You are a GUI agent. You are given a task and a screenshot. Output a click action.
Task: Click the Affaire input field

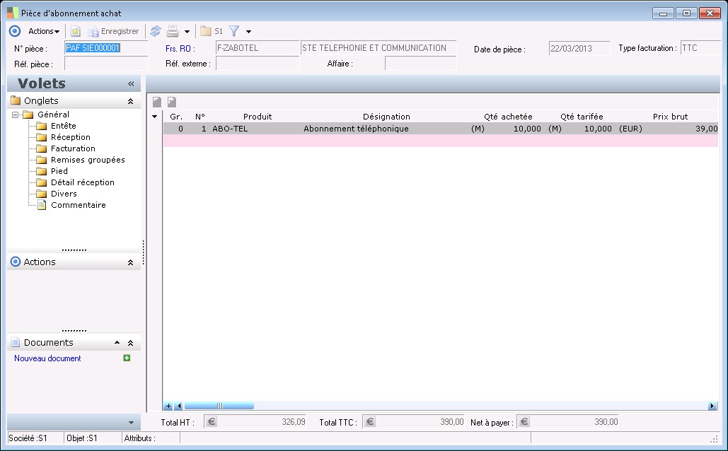pyautogui.click(x=421, y=64)
